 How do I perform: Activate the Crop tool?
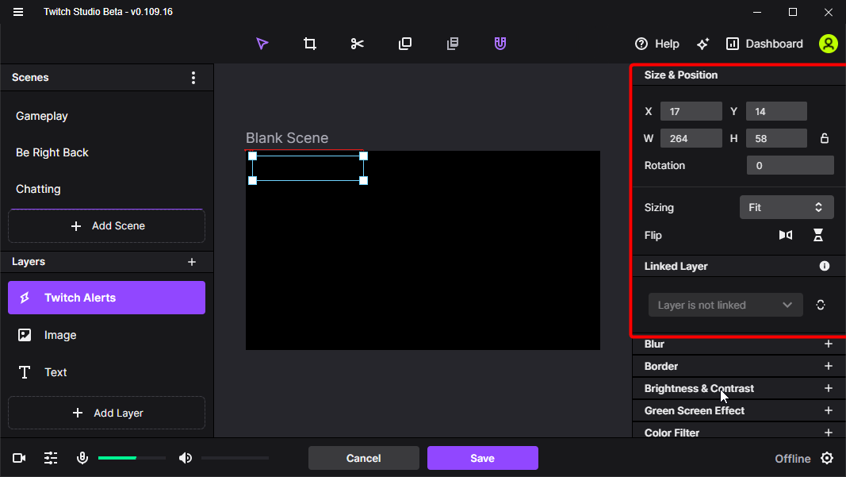point(309,44)
